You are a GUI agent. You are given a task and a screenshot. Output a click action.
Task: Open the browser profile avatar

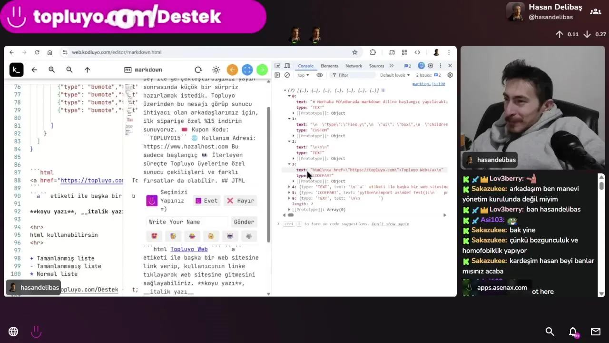tap(436, 52)
